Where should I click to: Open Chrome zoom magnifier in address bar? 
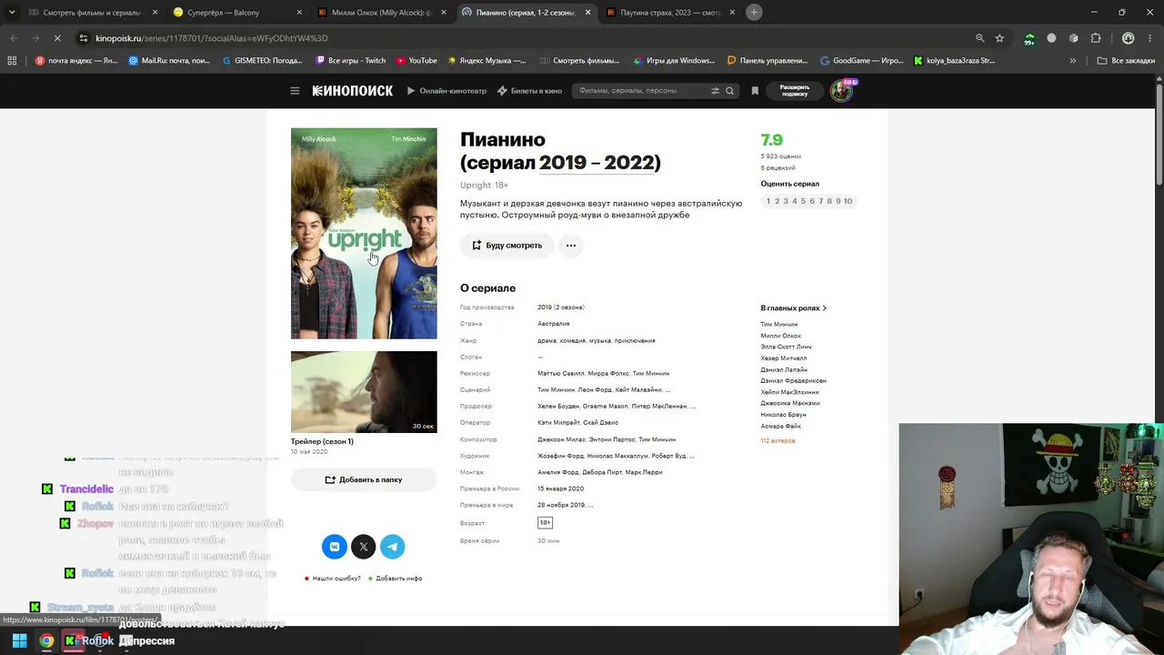tap(979, 38)
